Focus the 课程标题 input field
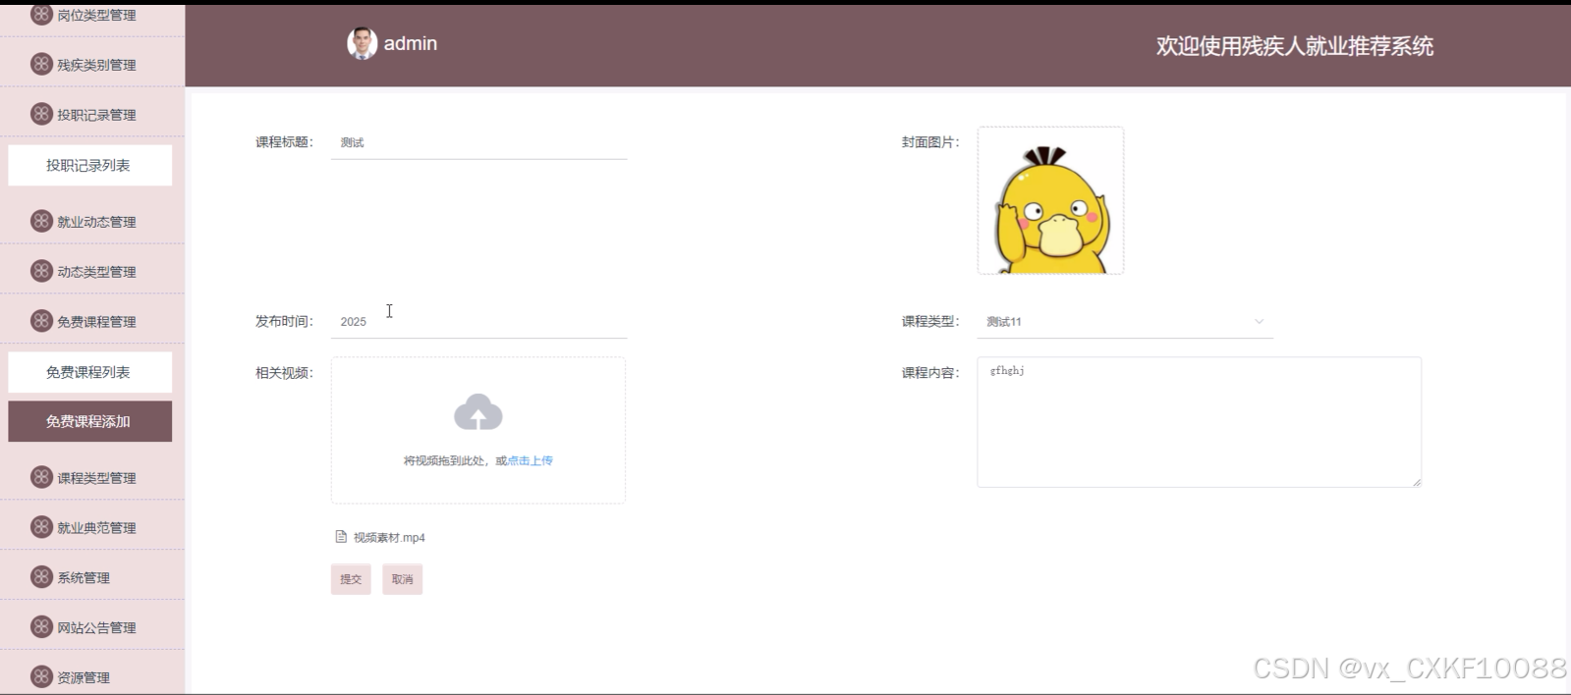The width and height of the screenshot is (1571, 695). [478, 142]
